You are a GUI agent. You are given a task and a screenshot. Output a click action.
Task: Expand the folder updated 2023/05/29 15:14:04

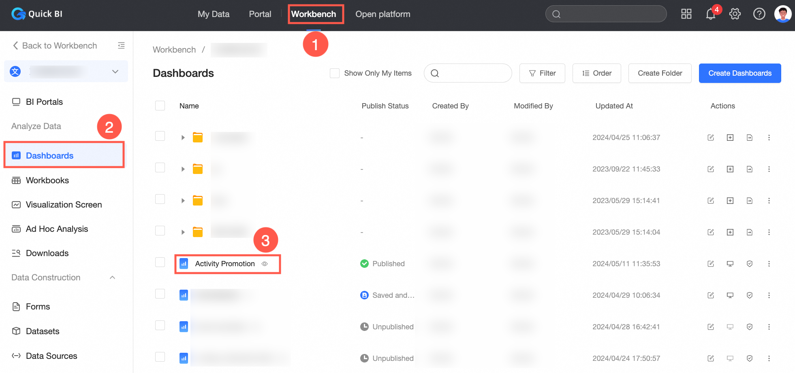click(183, 232)
